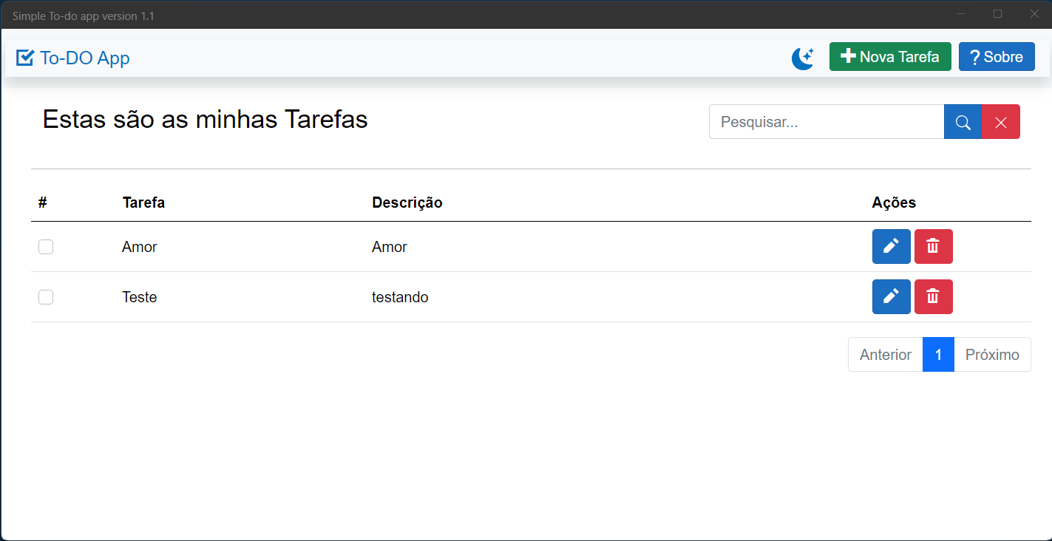Toggle dark mode with the moon icon
1052x541 pixels.
click(x=803, y=58)
